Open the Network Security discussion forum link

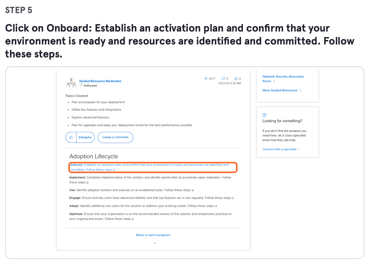(283, 79)
